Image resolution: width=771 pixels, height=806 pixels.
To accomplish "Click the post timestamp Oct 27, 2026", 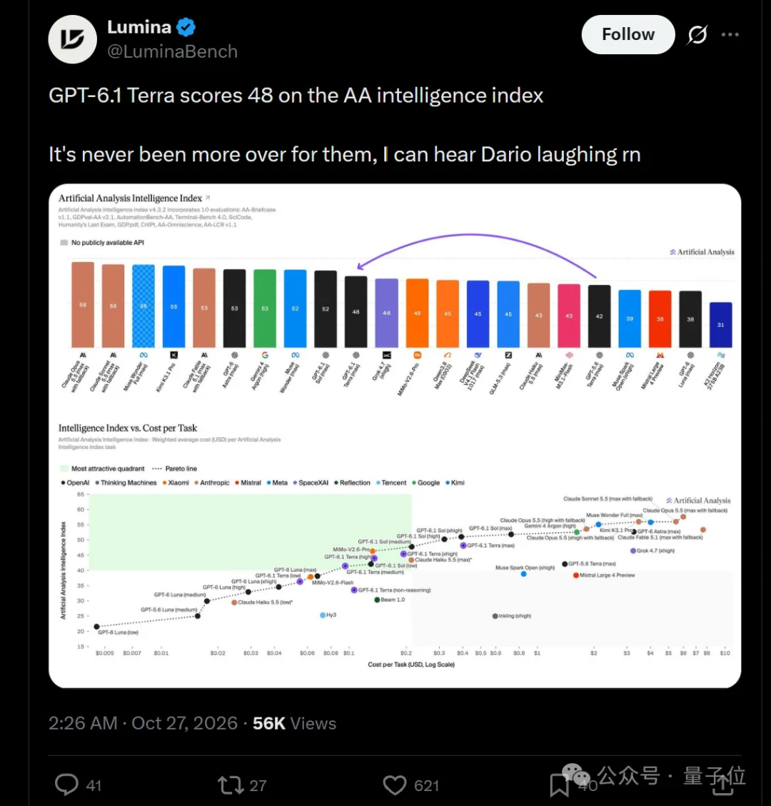I will pos(184,723).
